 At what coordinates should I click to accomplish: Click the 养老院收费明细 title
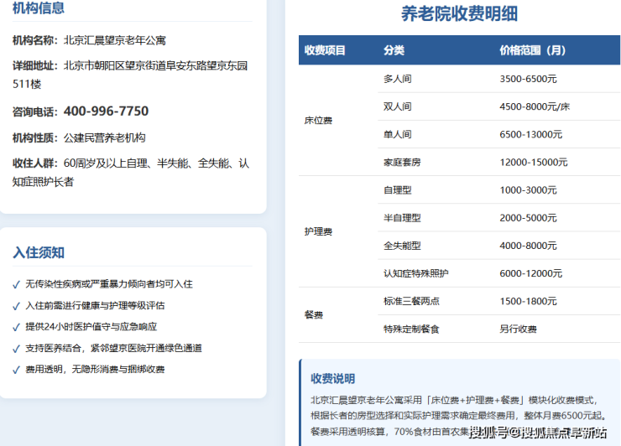point(459,14)
